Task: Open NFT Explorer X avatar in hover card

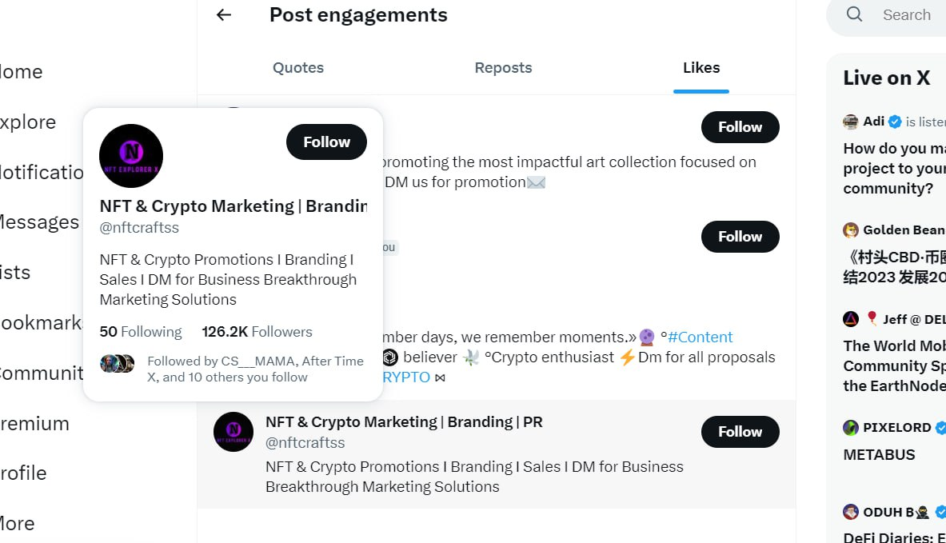Action: click(131, 156)
